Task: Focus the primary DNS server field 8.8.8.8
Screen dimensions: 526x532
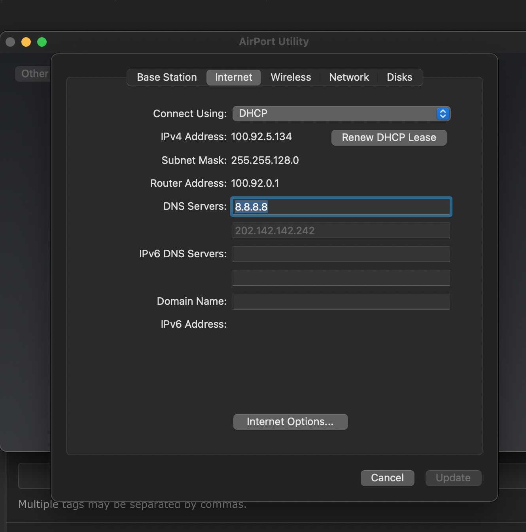Action: (341, 207)
